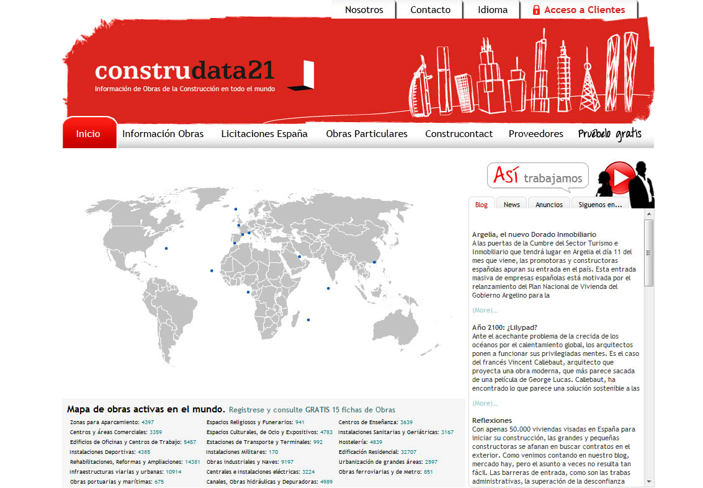Click the Pruébelo gratis link
Screen dimensions: 703x488
610,134
